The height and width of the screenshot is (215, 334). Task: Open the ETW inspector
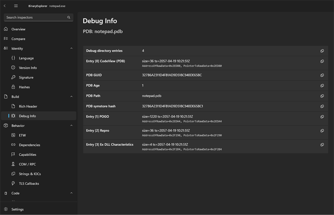tap(39, 135)
